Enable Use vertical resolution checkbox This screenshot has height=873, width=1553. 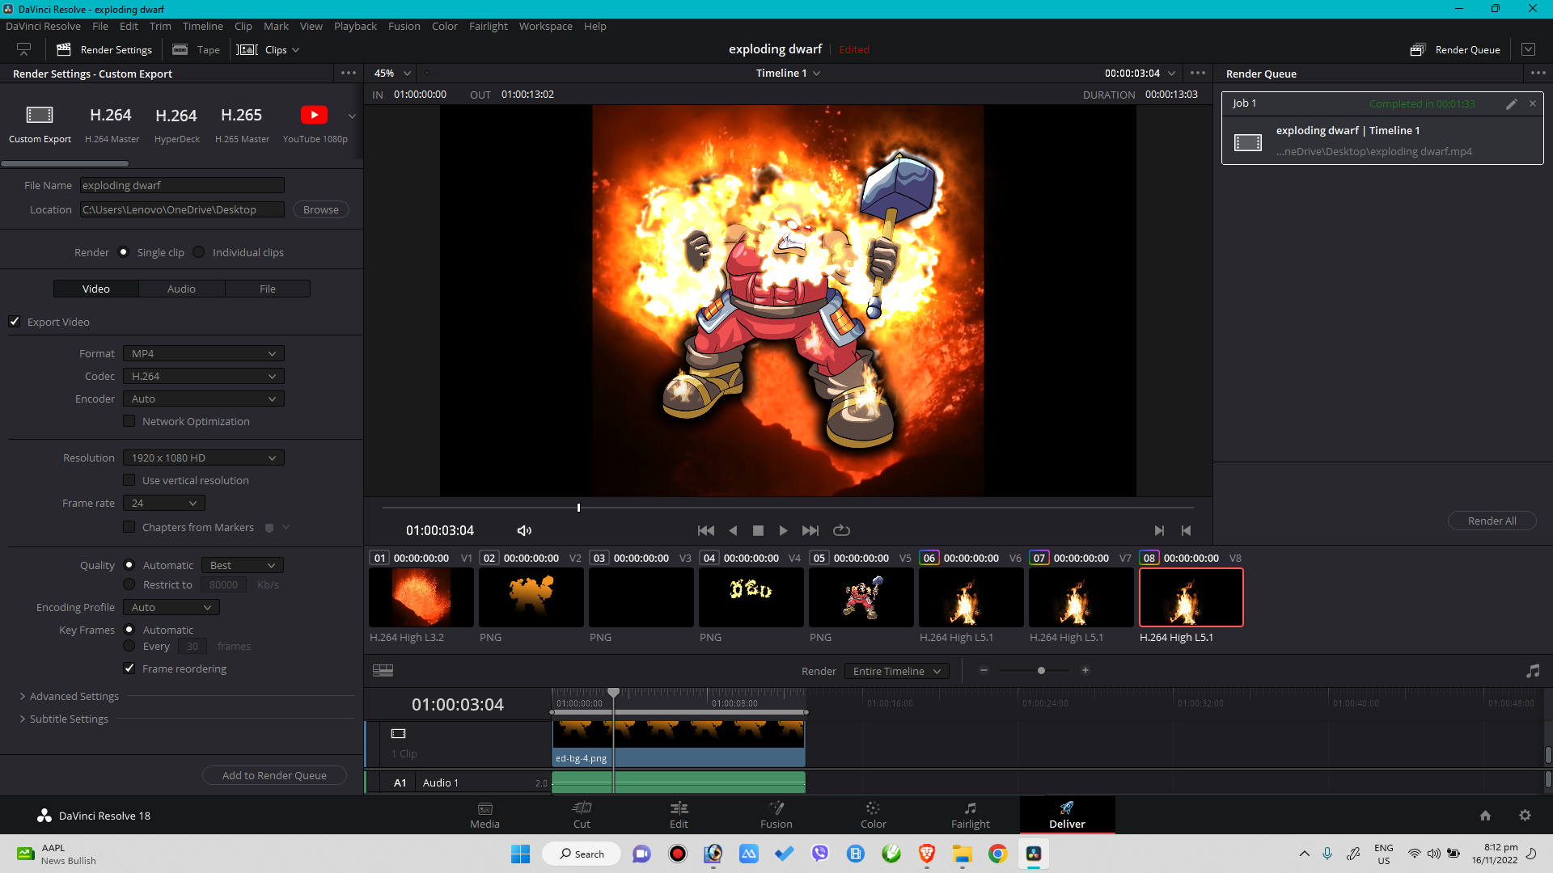coord(129,479)
